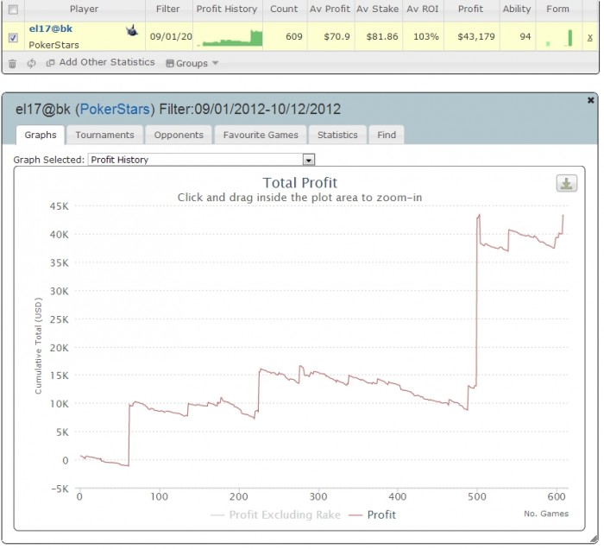Screen dimensions: 604x549
Task: Toggle the select-all header checkbox
Action: point(13,9)
